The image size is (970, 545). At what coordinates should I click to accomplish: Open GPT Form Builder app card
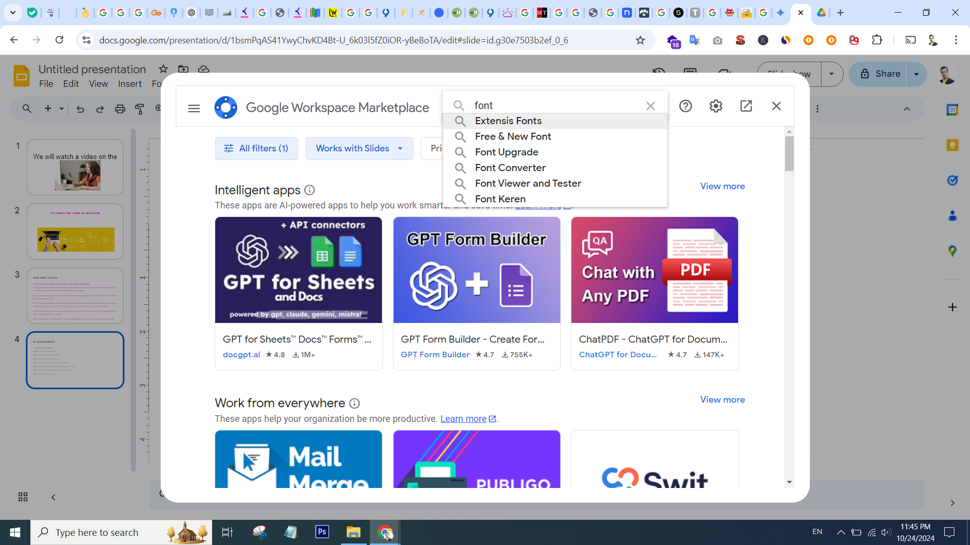click(x=477, y=293)
